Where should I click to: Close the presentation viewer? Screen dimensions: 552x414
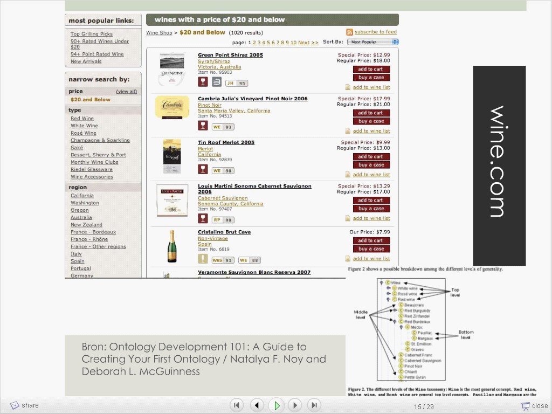[535, 406]
